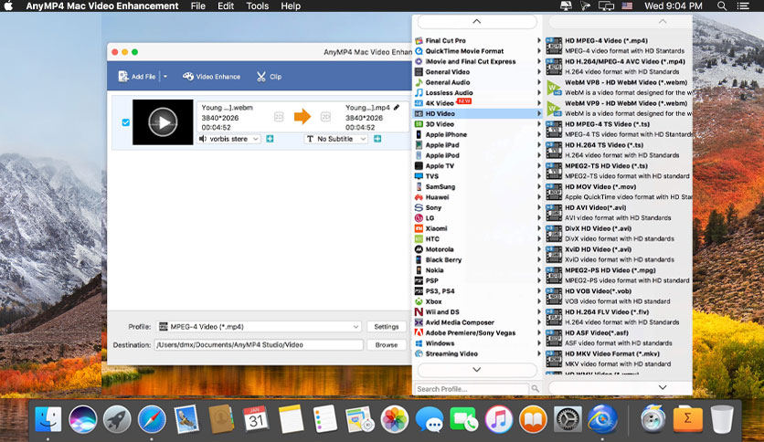Viewport: 764px width, 442px height.
Task: Expand the Apple iPhone submenu arrow
Action: (x=538, y=134)
